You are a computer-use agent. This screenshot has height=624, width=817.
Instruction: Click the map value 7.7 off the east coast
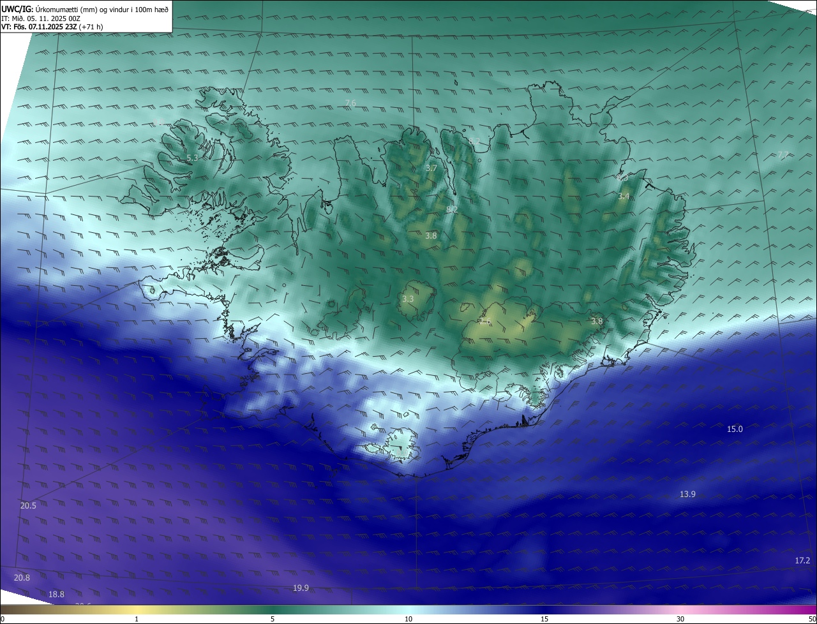[783, 155]
